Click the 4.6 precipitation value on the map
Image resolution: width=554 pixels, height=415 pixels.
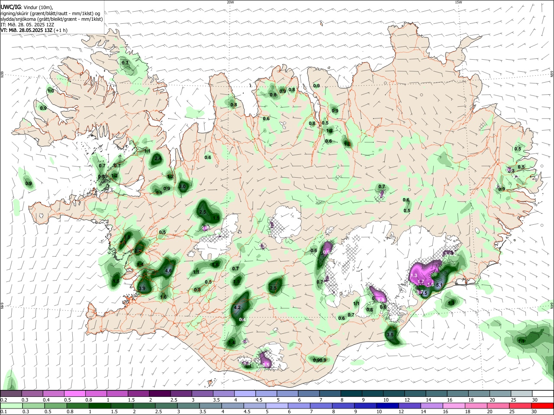(x=169, y=271)
